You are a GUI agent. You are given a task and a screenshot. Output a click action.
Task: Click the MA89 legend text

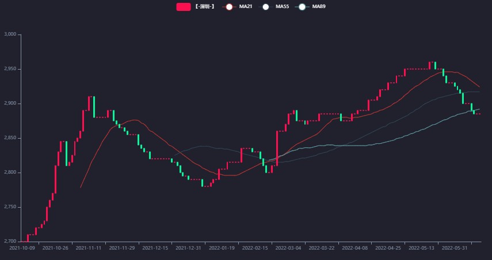click(x=318, y=7)
